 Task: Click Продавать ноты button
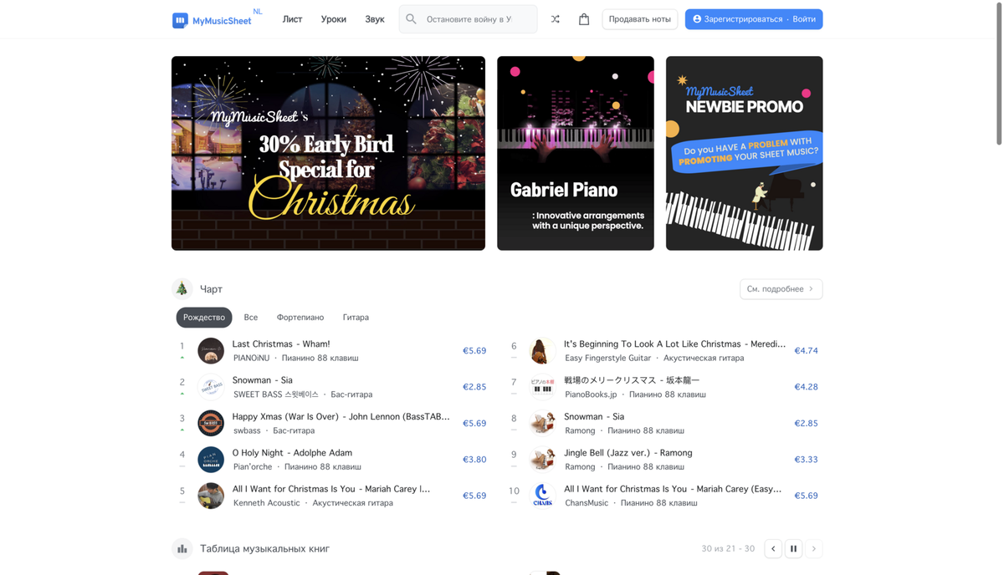pyautogui.click(x=640, y=19)
